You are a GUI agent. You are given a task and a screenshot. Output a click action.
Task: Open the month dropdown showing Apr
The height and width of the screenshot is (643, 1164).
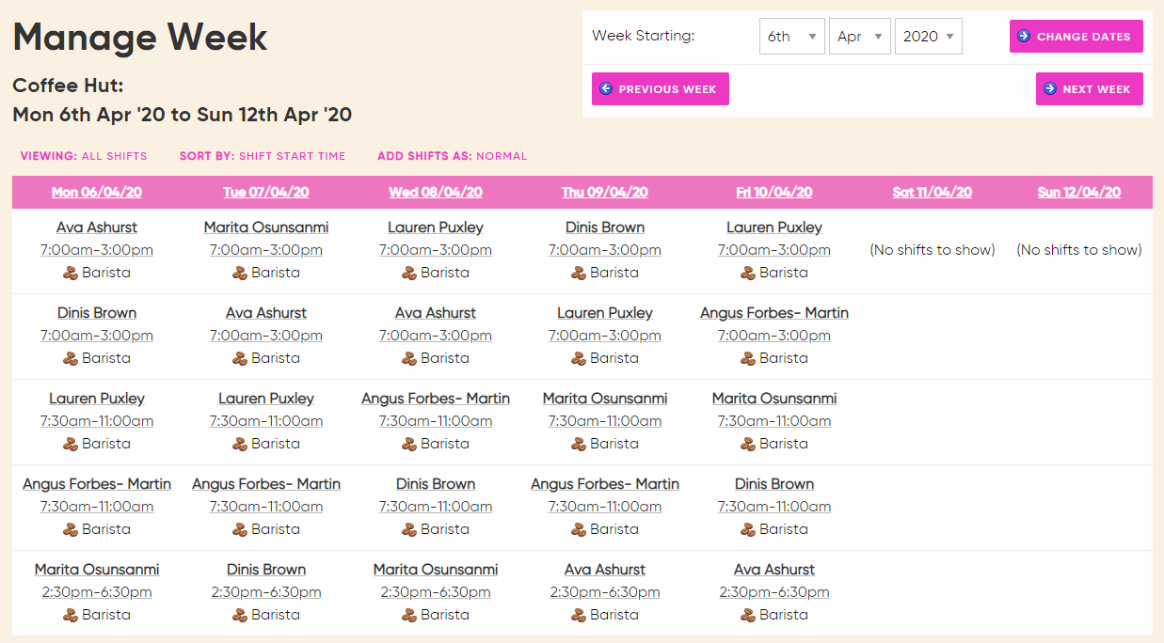(859, 36)
